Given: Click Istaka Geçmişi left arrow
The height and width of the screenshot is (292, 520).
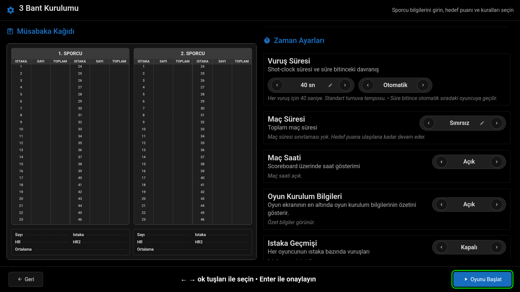Looking at the screenshot, I should (x=441, y=247).
